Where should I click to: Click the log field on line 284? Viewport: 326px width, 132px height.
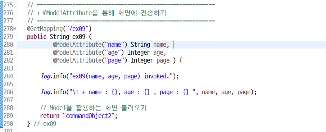46,76
